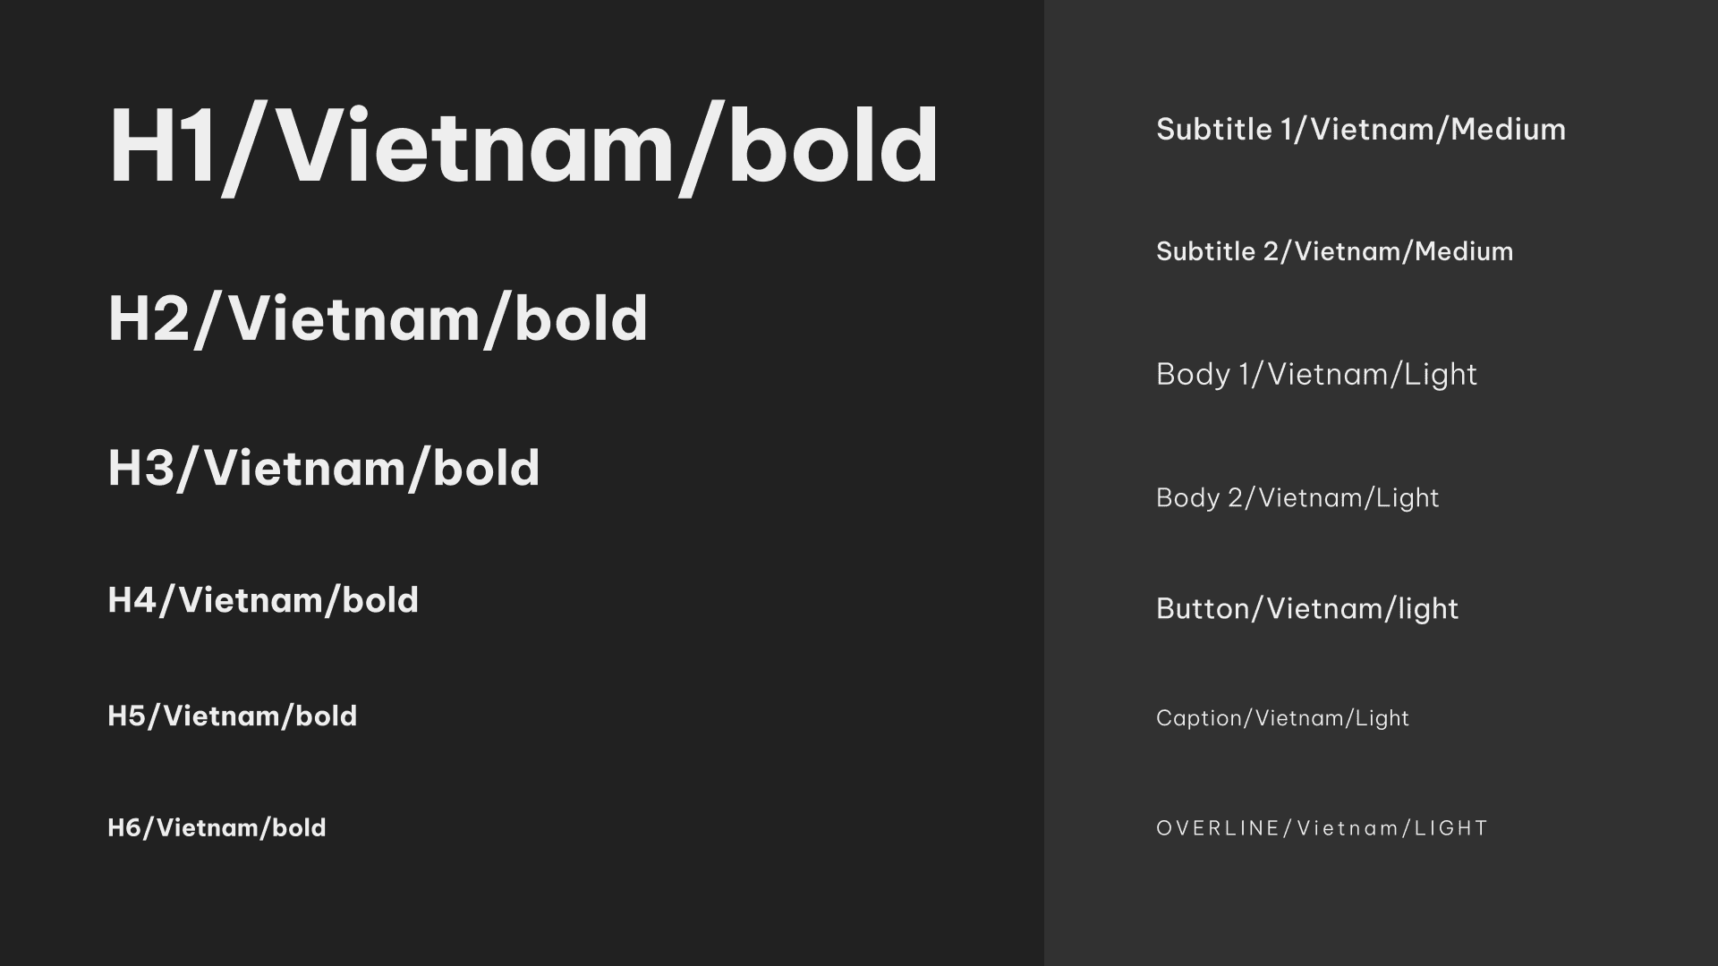Click the H5/Vietnam/bold text label

233,716
